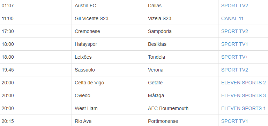Open the ELEVEN SPORTS 3 link
Screen dimensions: 268x126
click(x=243, y=95)
